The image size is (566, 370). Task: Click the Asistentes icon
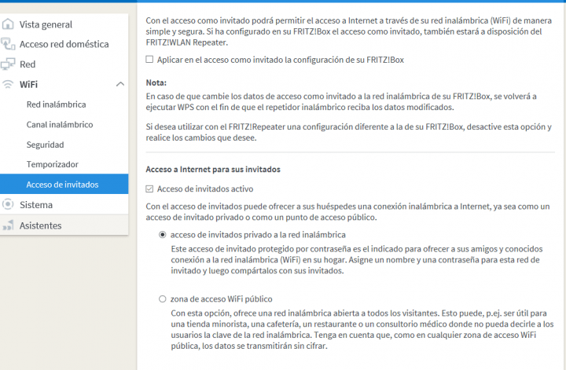8,225
